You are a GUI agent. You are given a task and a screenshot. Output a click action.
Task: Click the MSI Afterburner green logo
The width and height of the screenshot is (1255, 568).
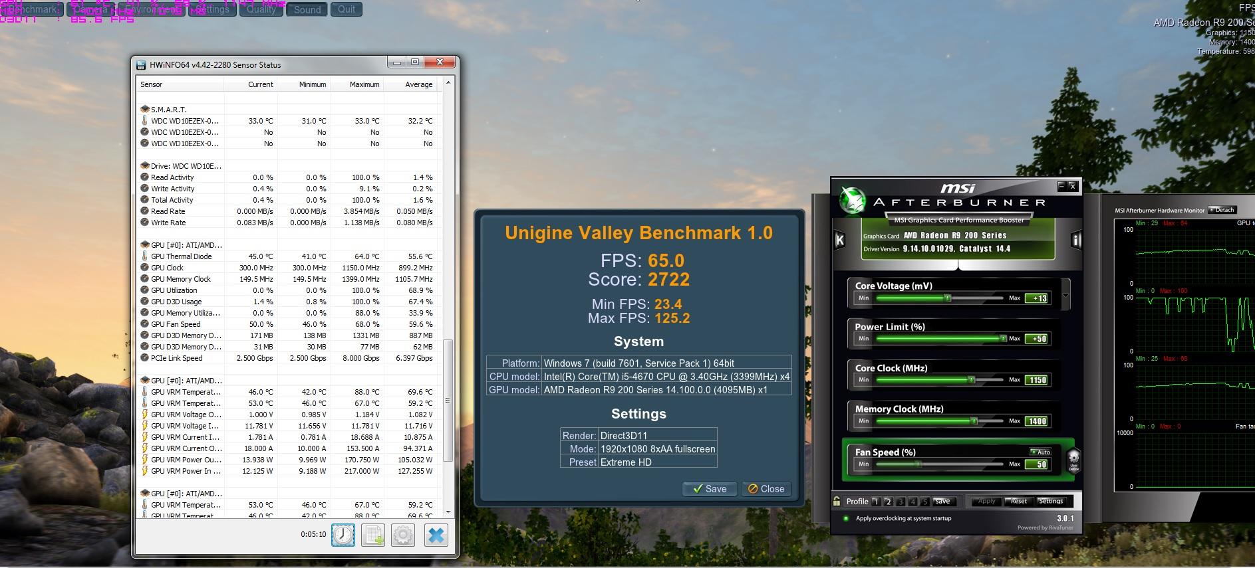point(852,201)
